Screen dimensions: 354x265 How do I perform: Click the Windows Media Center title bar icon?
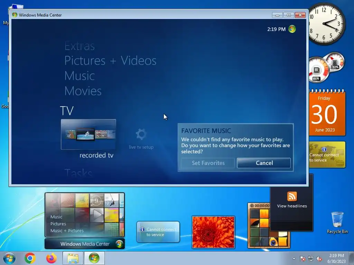15,15
